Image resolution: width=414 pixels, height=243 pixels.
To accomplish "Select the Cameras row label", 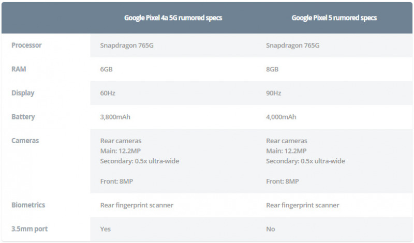I will coord(25,141).
